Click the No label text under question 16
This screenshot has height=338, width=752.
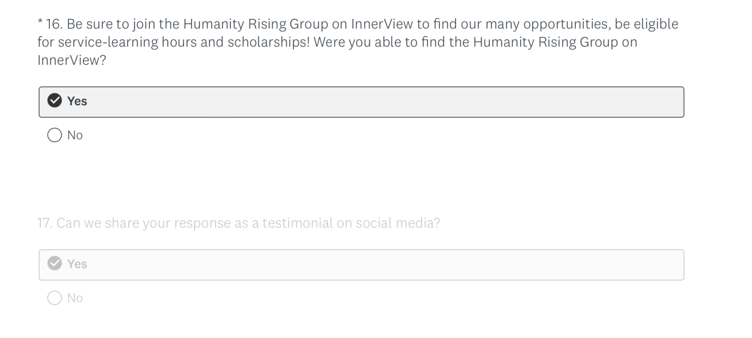(75, 135)
